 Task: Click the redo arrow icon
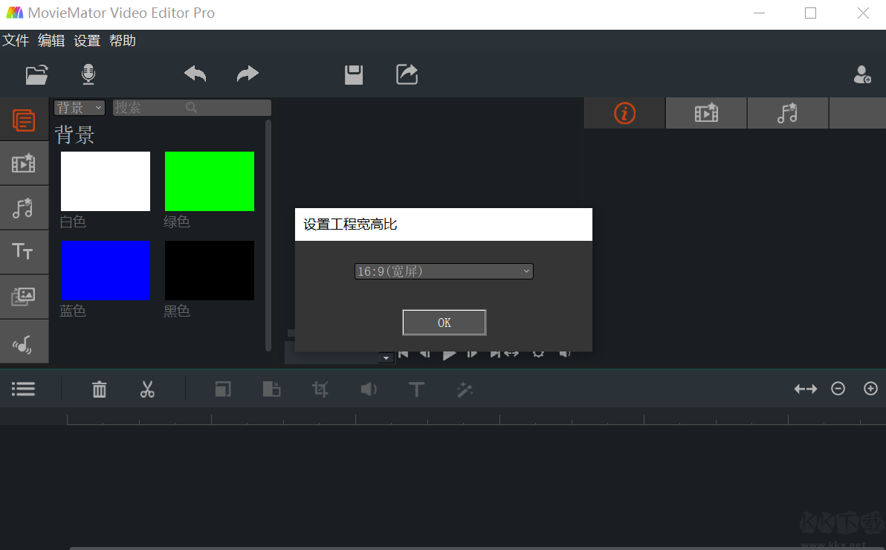point(248,74)
